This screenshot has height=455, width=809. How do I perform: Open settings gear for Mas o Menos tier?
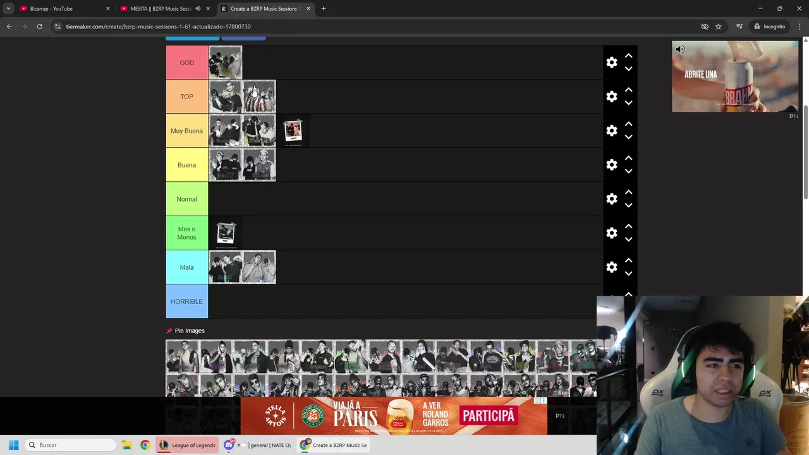(611, 233)
